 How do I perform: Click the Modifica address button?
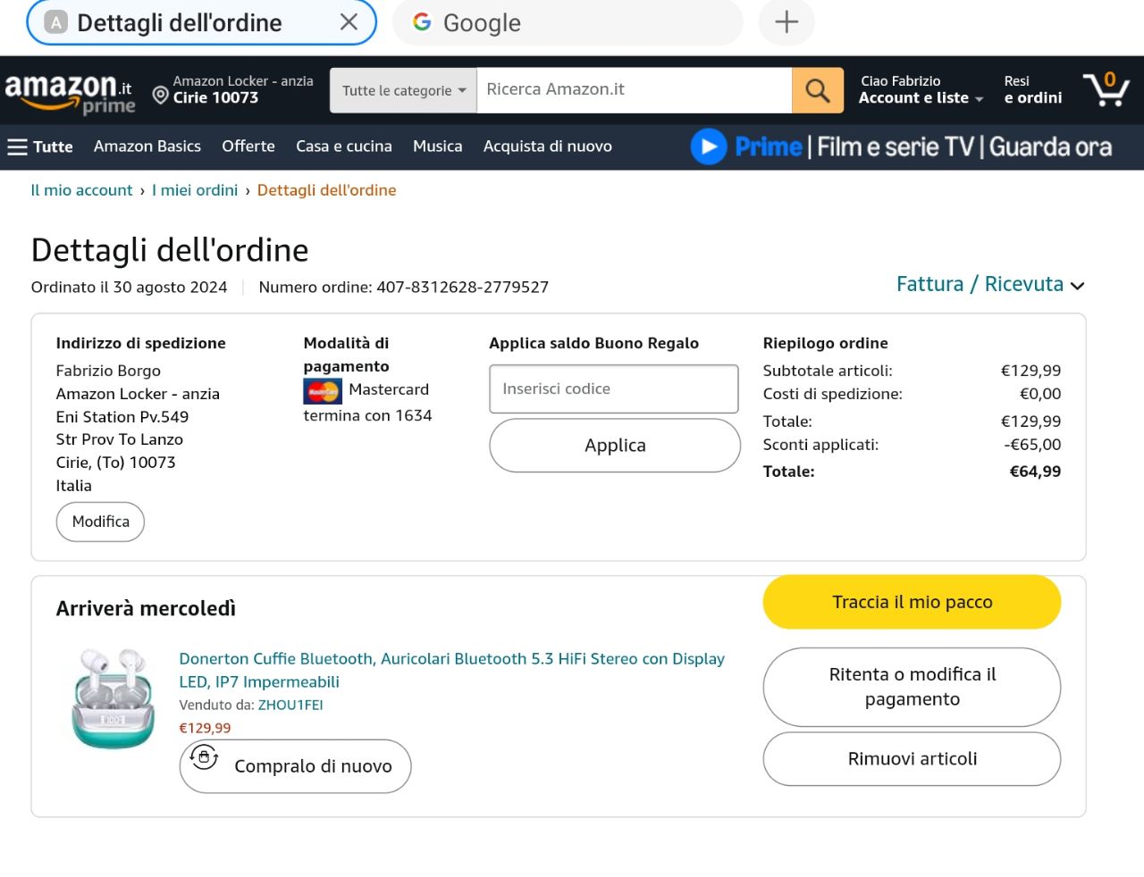click(100, 522)
